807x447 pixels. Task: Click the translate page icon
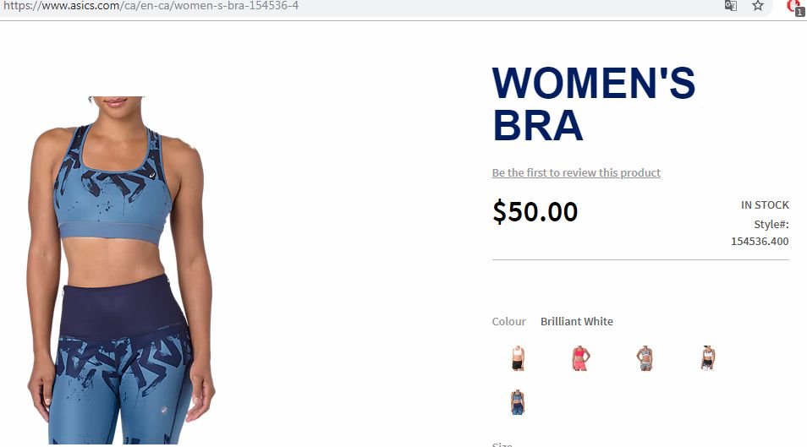tap(730, 6)
